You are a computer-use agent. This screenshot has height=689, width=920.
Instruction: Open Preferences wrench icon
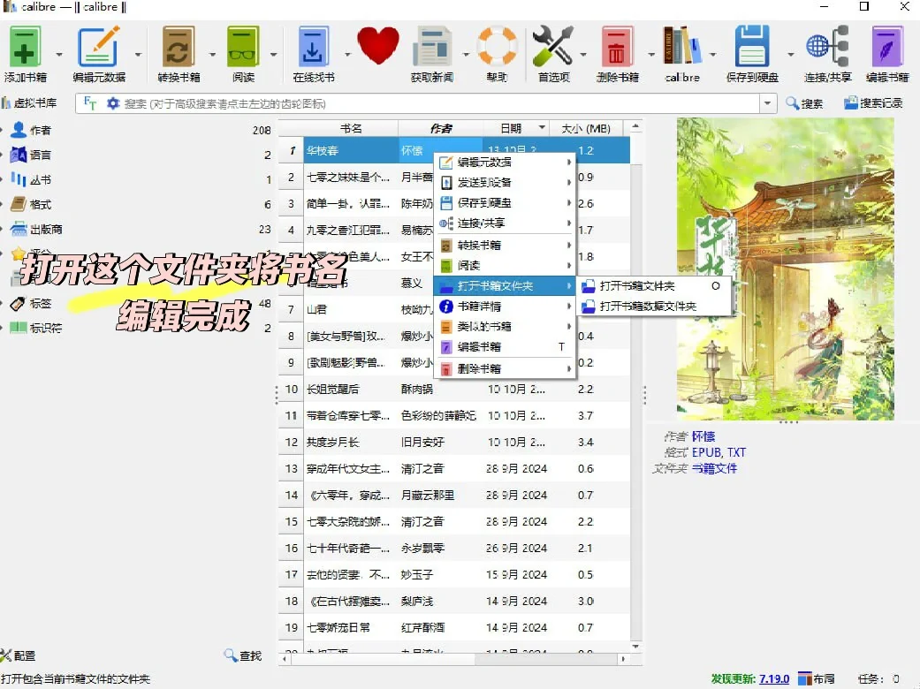coord(552,46)
